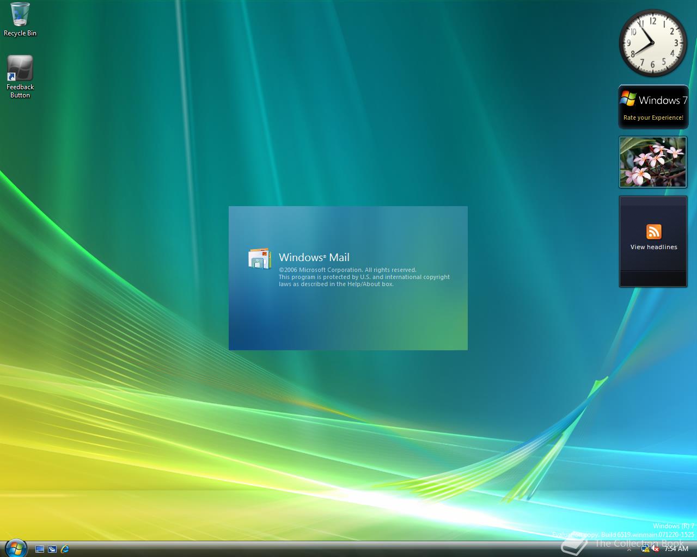Click the orange RSS feed icon
Image resolution: width=697 pixels, height=557 pixels.
point(653,232)
